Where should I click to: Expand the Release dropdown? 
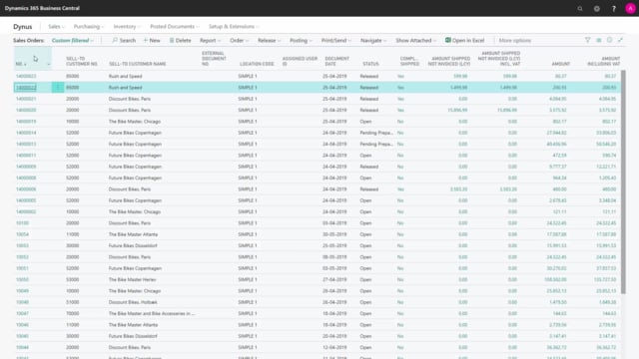[x=269, y=40]
